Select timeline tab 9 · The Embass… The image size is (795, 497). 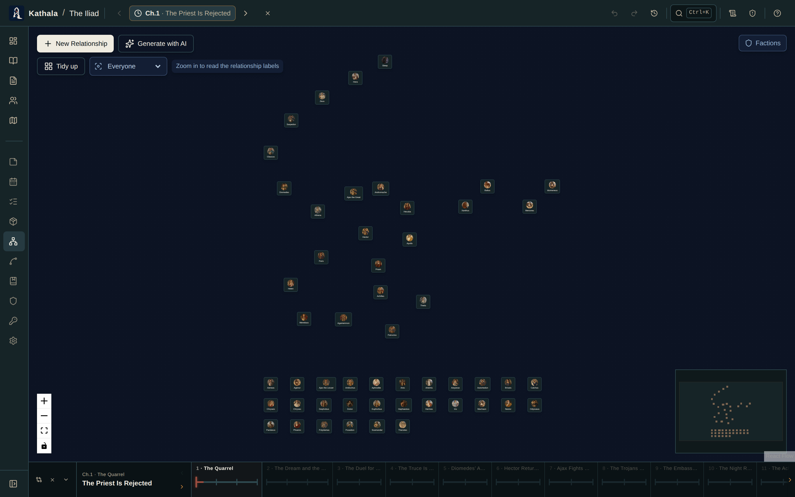[677, 479]
